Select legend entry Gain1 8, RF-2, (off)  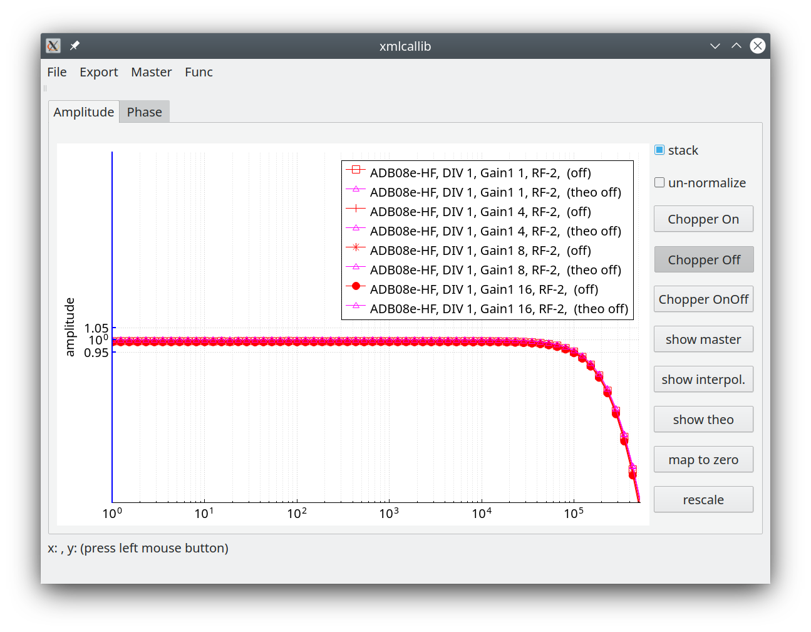click(480, 251)
